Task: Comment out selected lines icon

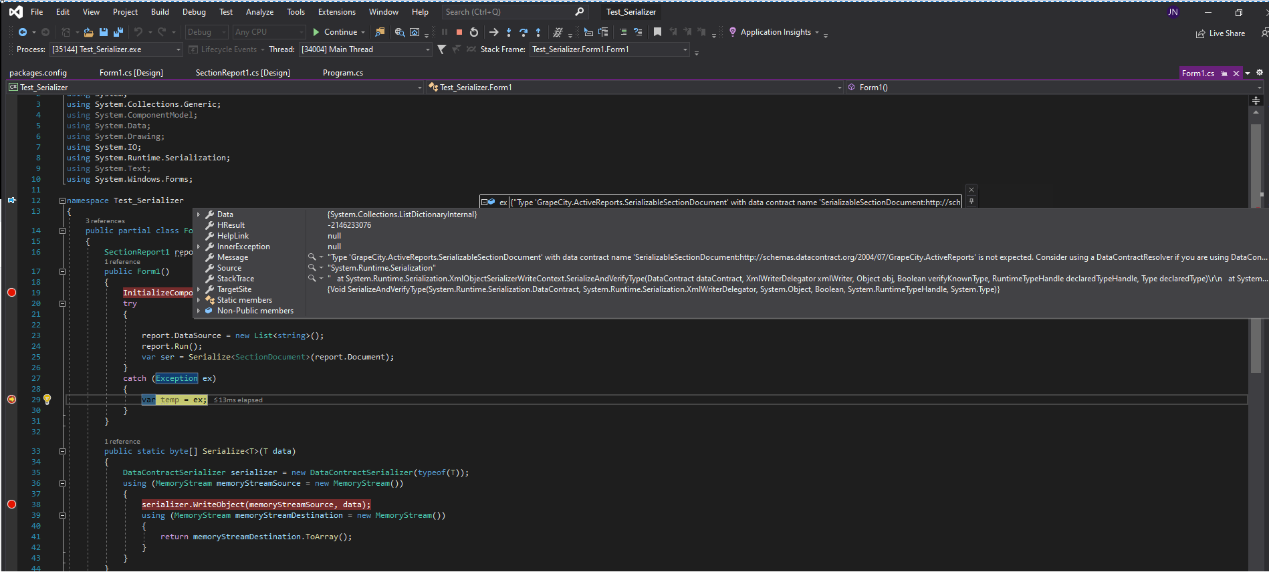Action: coord(623,32)
